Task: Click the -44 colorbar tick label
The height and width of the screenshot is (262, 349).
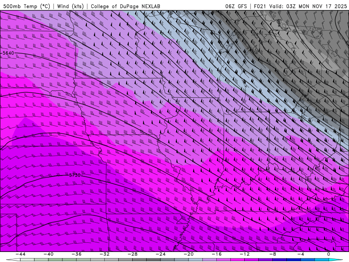Action: pos(21,254)
